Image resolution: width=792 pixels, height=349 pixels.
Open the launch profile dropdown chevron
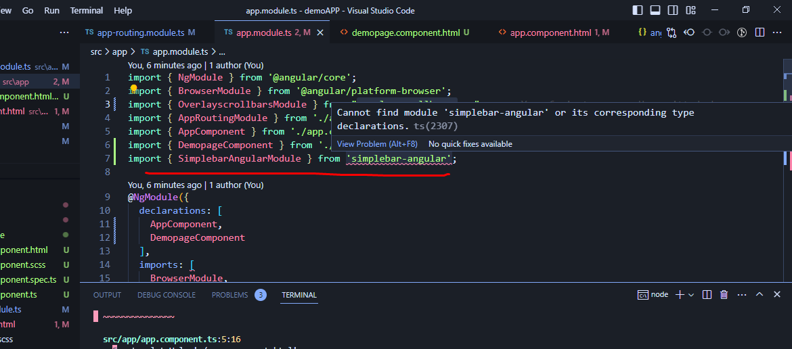click(691, 294)
